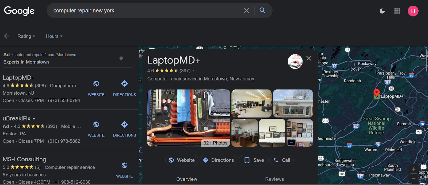Open the motherboard main photo

click(189, 118)
